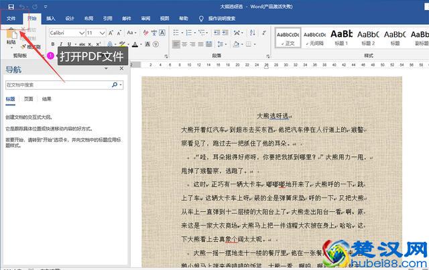The height and width of the screenshot is (270, 429).
Task: Click the grow font size icon
Action: point(111,33)
